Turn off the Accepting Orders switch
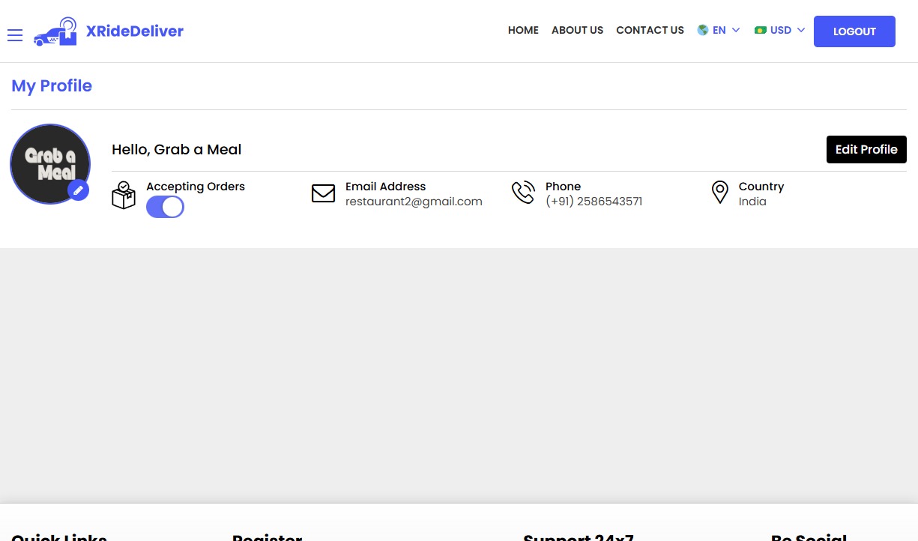Image resolution: width=918 pixels, height=541 pixels. [165, 207]
